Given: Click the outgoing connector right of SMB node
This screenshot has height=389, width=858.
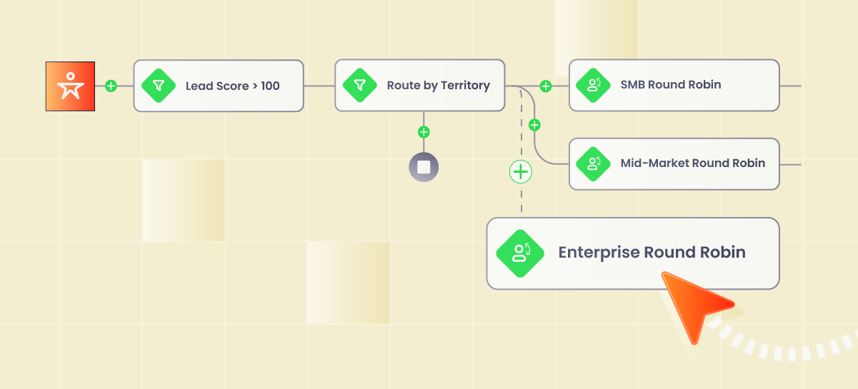Looking at the screenshot, I should click(x=789, y=86).
